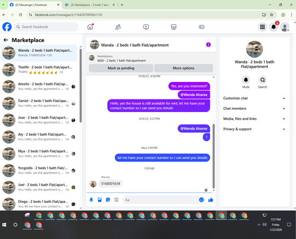Viewport: 296px width, 239px height.
Task: Open Alexito conversation in list
Action: click(x=39, y=87)
